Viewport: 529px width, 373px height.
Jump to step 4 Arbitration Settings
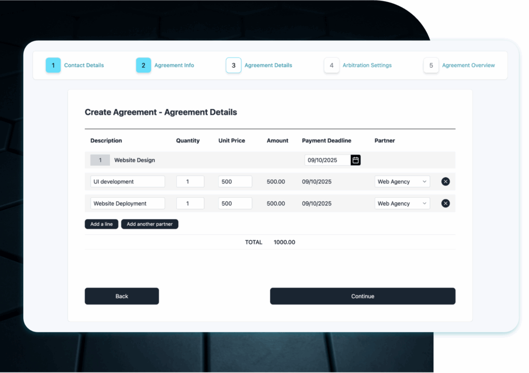click(332, 66)
